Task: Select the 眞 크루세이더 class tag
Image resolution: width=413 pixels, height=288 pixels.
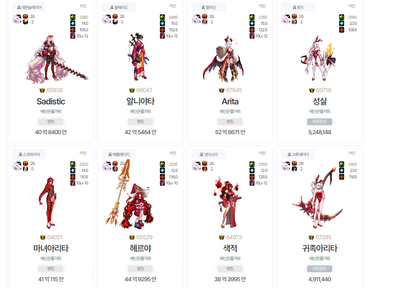Action: point(298,155)
